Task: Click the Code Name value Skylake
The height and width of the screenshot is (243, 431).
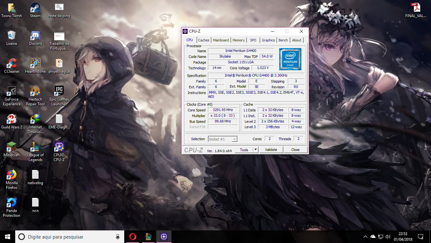Action: (x=225, y=56)
